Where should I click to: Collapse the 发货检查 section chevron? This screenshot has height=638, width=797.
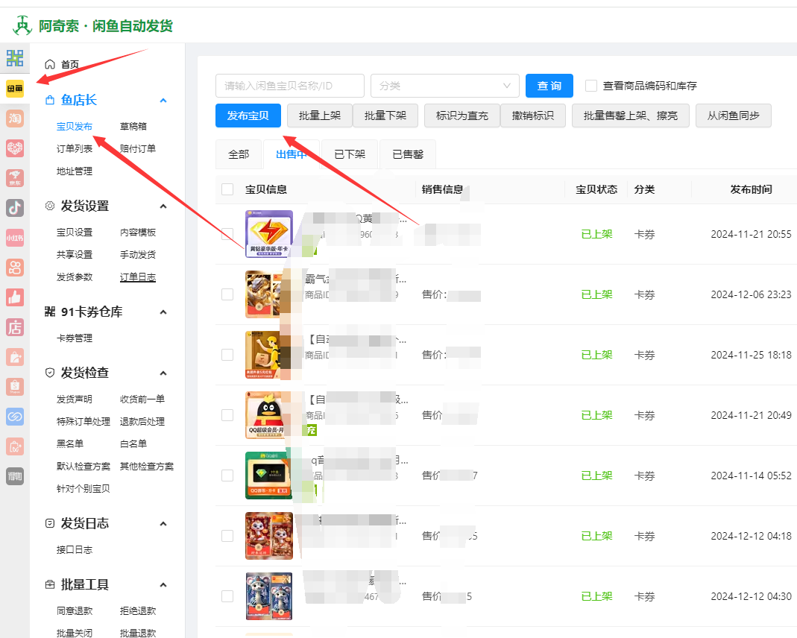(163, 373)
